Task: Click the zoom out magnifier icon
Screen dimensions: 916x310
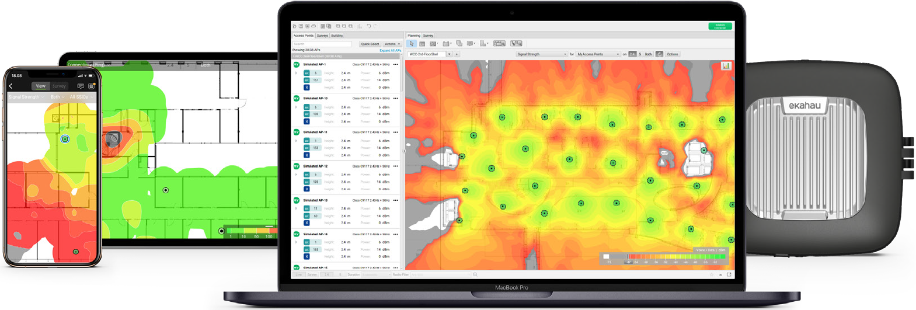Action: (344, 26)
